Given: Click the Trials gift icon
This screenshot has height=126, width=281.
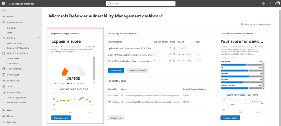Looking at the screenshot, I should click(4, 86).
